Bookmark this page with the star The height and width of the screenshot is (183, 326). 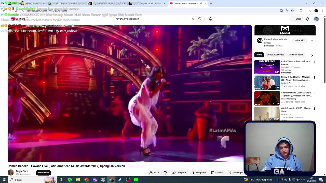click(292, 11)
